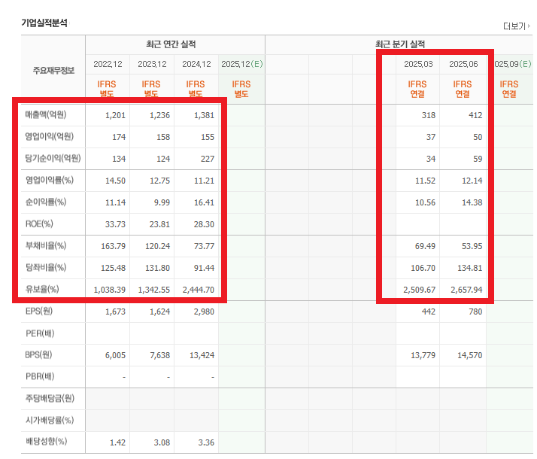This screenshot has width=537, height=459.
Task: Click the 주요재무정보 header cell
Action: pos(47,71)
